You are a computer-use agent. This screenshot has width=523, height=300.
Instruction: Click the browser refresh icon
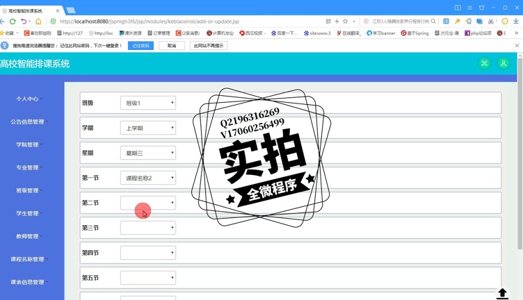[x=13, y=22]
